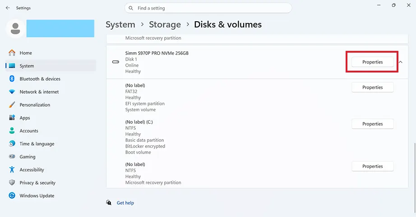Click the vertical scrollbar on the right
This screenshot has width=416, height=217.
coord(415,178)
